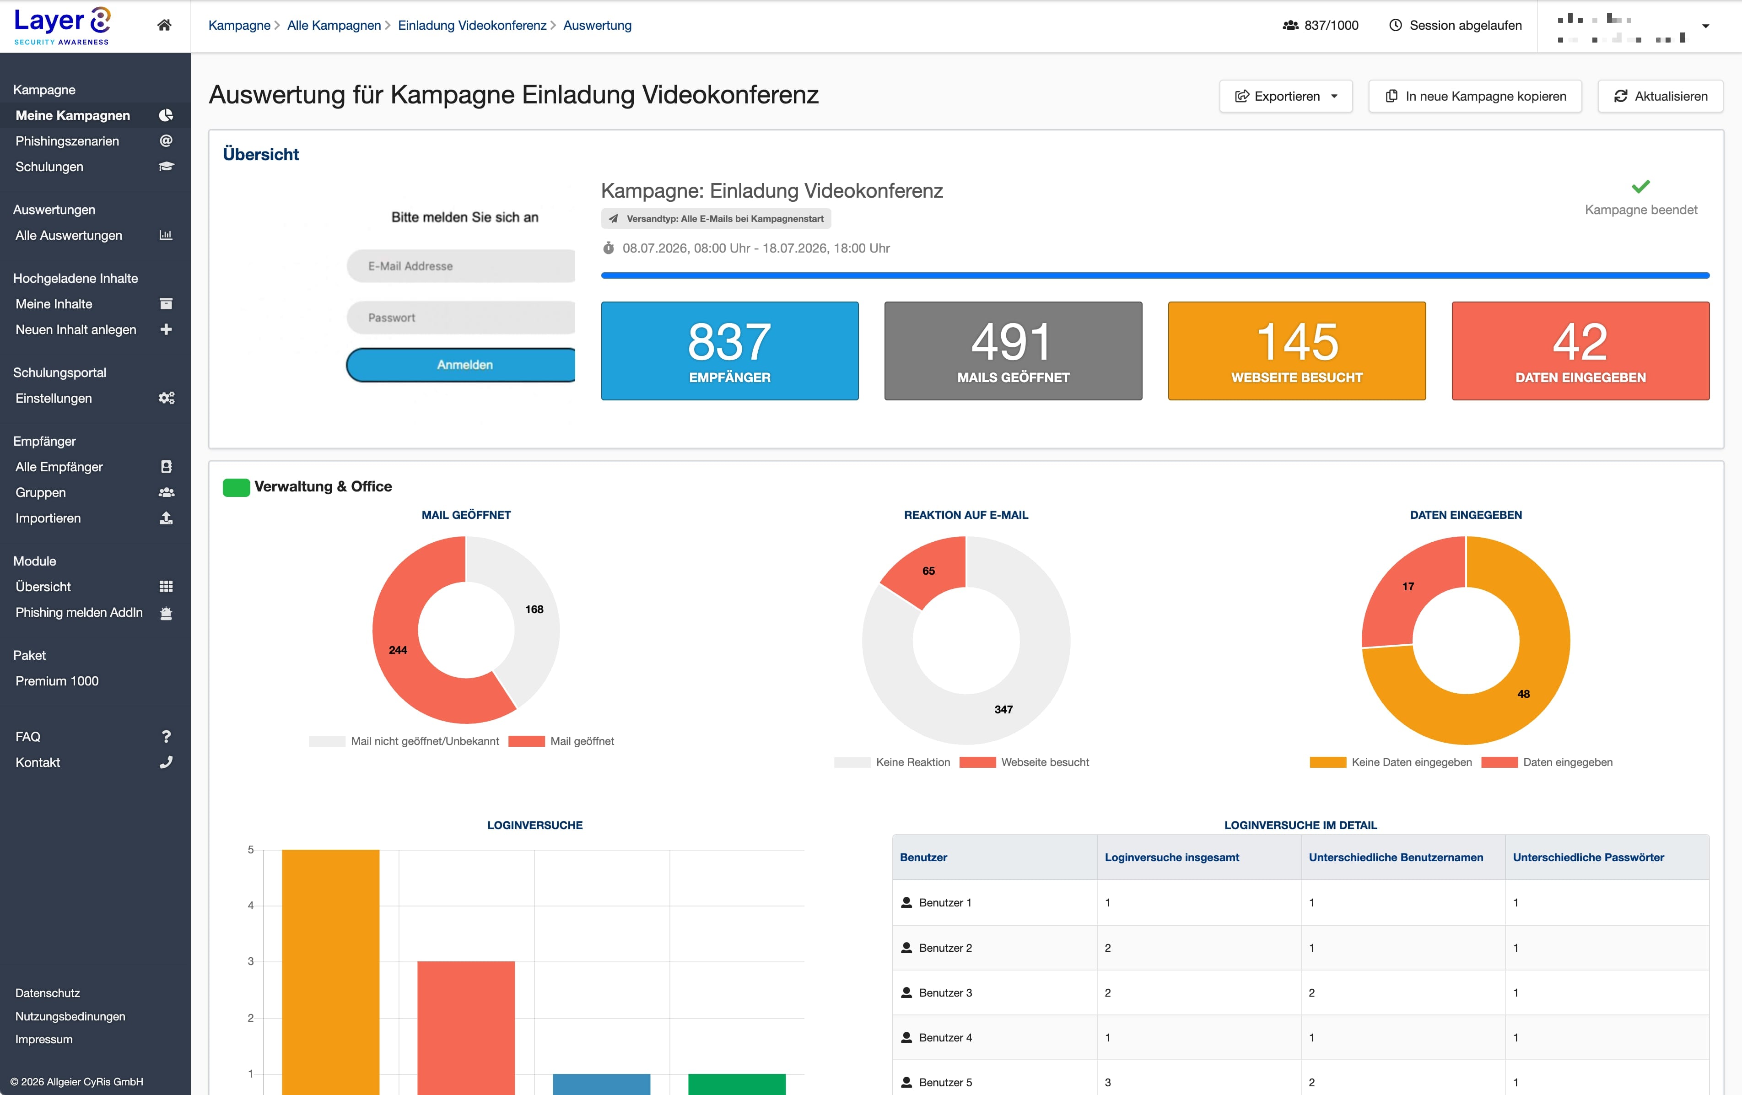The width and height of the screenshot is (1742, 1095).
Task: Click the Layer8 Security Awareness logo
Action: coord(62,26)
